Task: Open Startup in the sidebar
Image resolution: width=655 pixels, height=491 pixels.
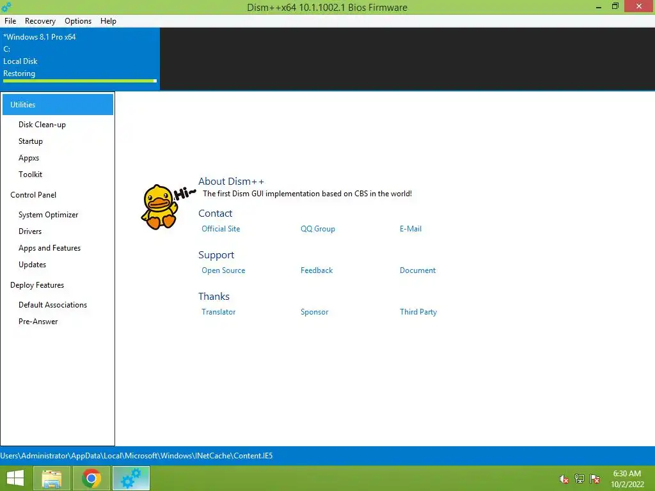Action: click(31, 141)
